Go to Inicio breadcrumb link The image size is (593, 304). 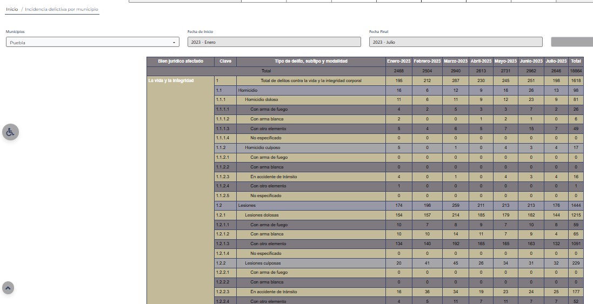[x=12, y=9]
